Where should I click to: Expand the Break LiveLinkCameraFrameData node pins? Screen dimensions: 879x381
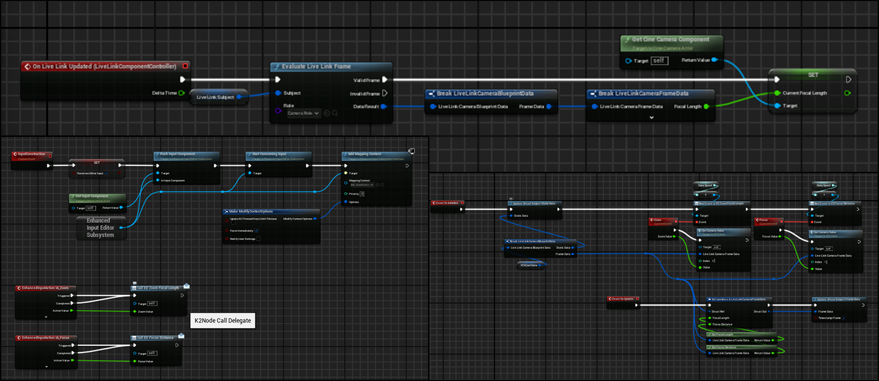point(651,117)
